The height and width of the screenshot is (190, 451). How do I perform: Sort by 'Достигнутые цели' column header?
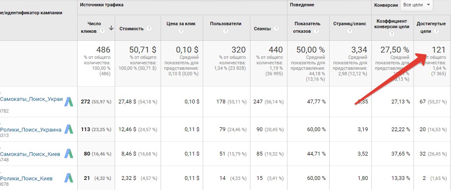[431, 28]
